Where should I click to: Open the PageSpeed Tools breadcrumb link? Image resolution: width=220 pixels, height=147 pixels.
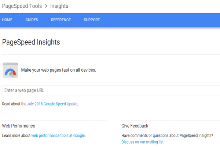pos(22,6)
